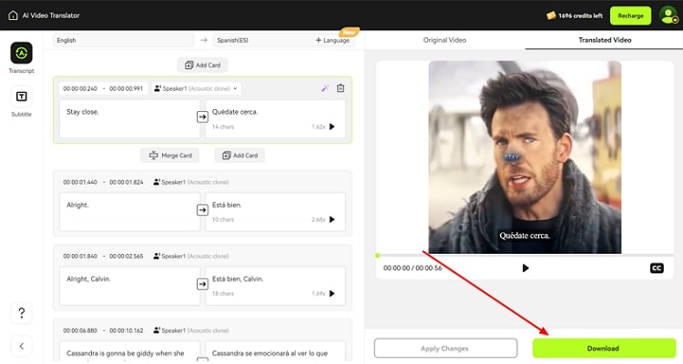Click Add Card above first card
The height and width of the screenshot is (364, 683).
point(202,65)
